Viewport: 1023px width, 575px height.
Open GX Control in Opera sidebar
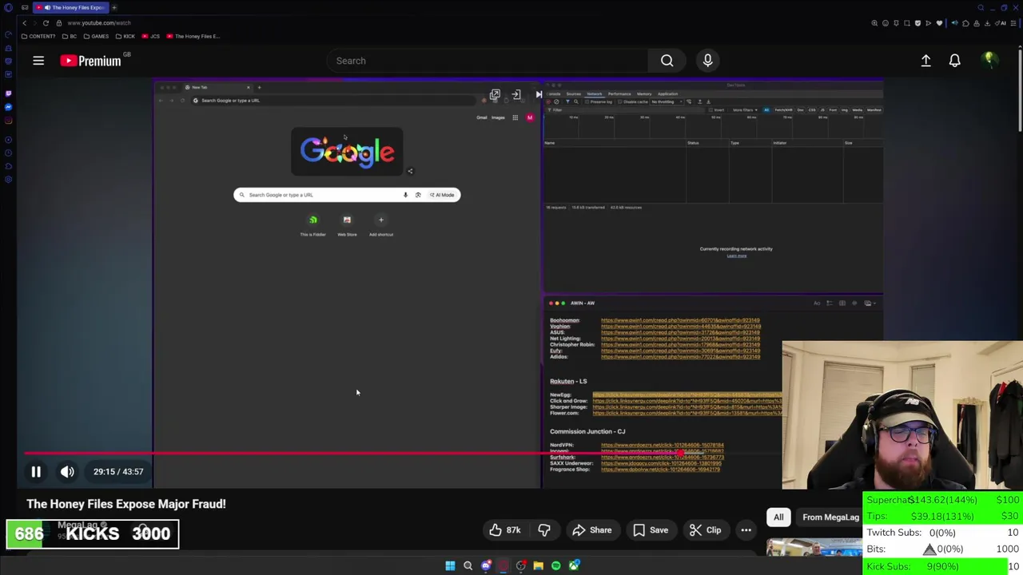tap(8, 34)
